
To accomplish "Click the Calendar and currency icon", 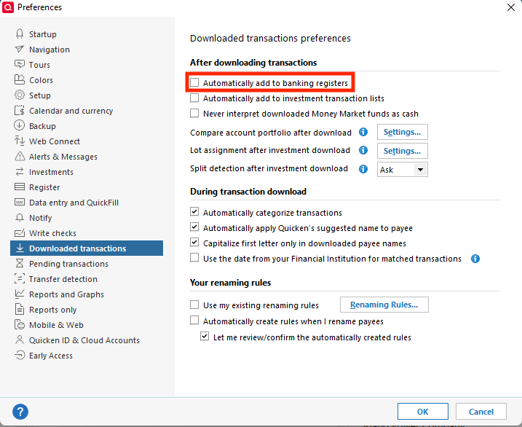I will point(20,110).
